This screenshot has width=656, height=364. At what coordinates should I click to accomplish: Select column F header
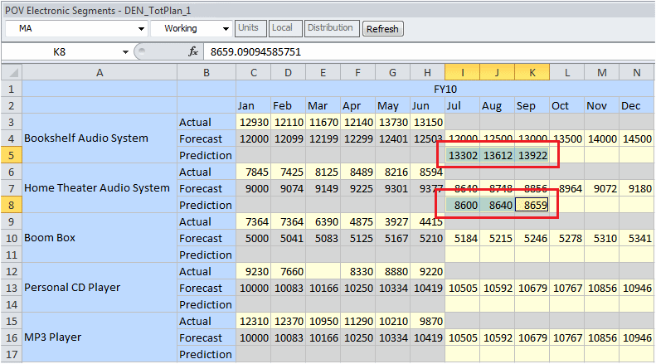pos(357,73)
